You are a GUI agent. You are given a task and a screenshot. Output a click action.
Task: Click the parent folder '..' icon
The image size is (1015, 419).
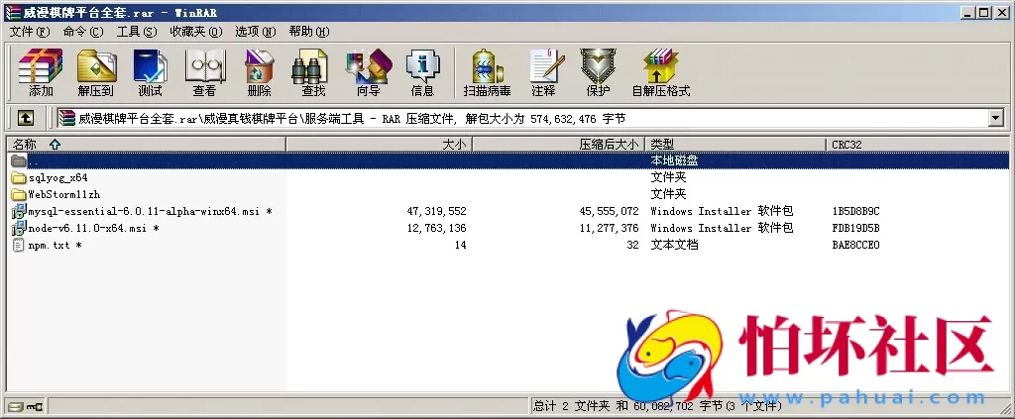coord(18,160)
